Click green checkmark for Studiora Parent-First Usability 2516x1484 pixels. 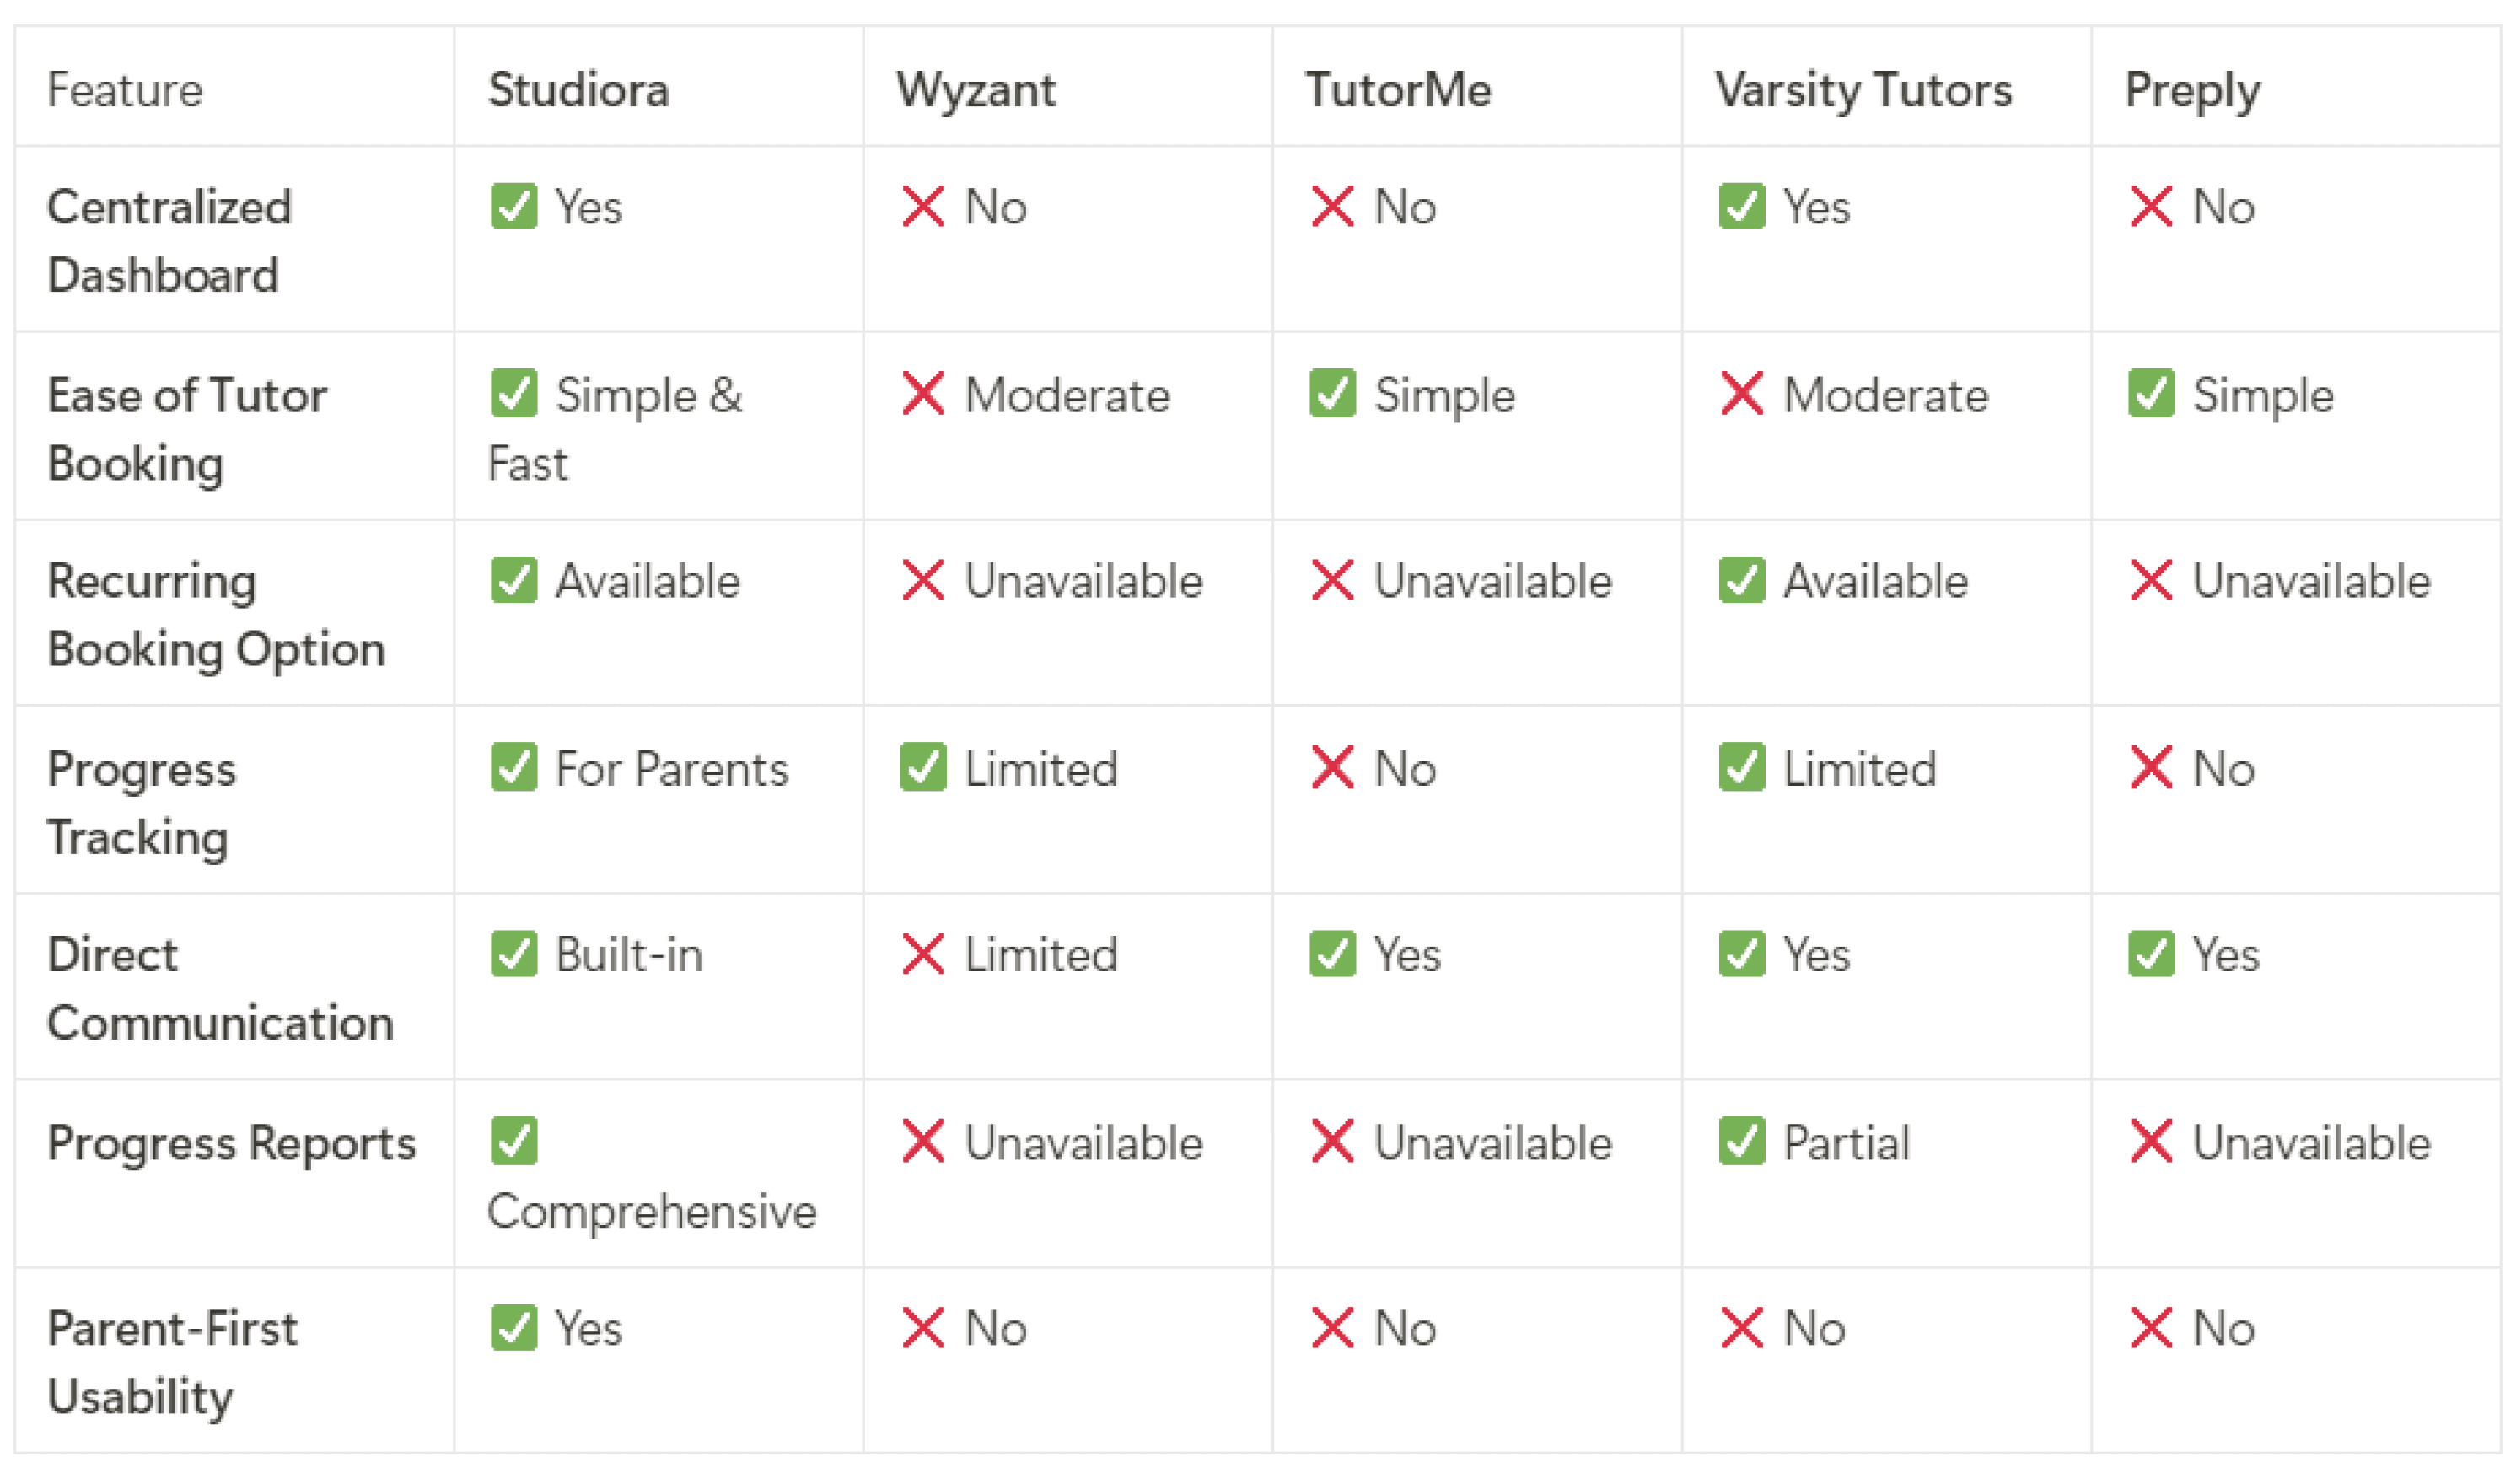pos(514,1328)
